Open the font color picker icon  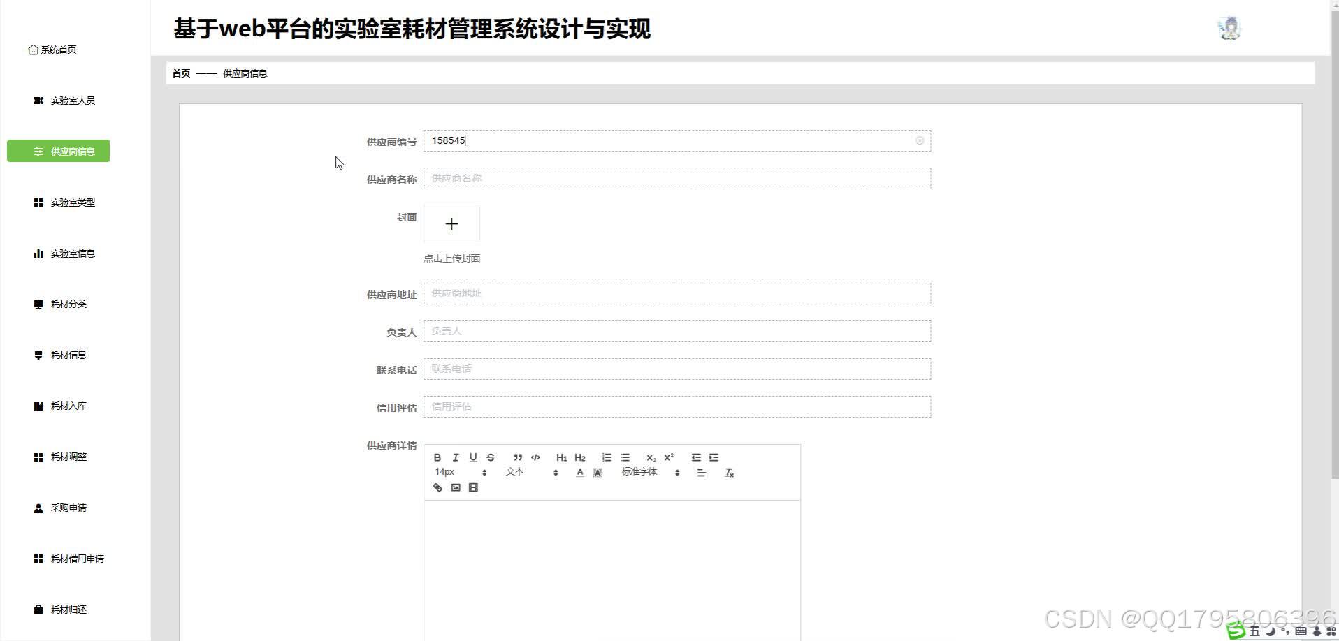(579, 472)
